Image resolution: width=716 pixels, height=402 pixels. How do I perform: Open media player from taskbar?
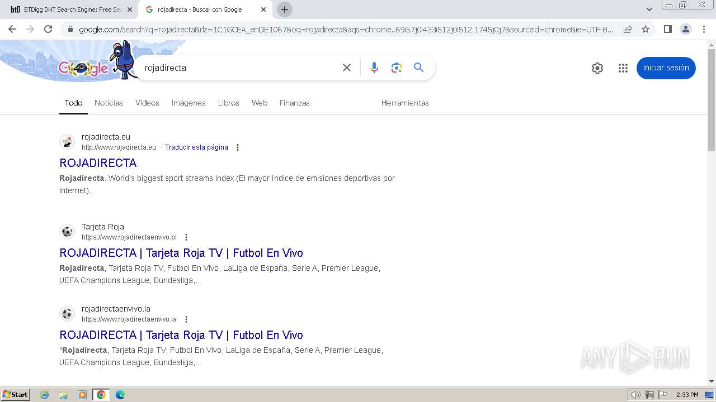pos(82,395)
